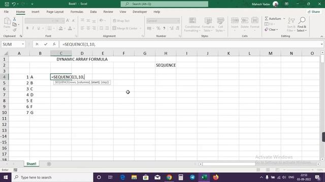
Task: Click the Borders icon
Action: pyautogui.click(x=49, y=28)
